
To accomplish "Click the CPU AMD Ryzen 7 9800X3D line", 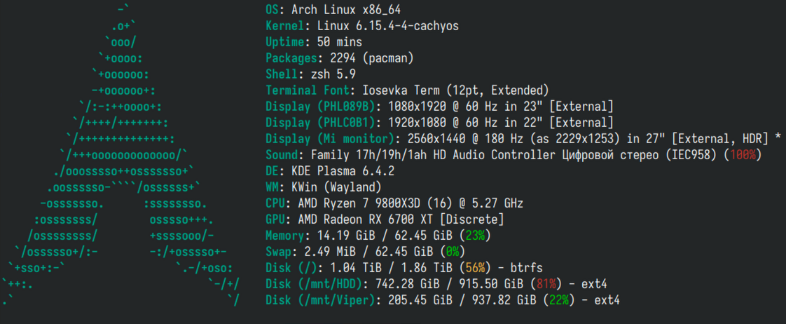I will click(394, 203).
